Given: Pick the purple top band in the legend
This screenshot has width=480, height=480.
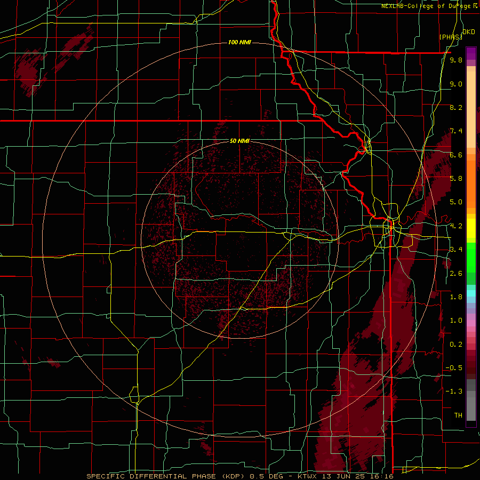Looking at the screenshot, I should click(471, 53).
